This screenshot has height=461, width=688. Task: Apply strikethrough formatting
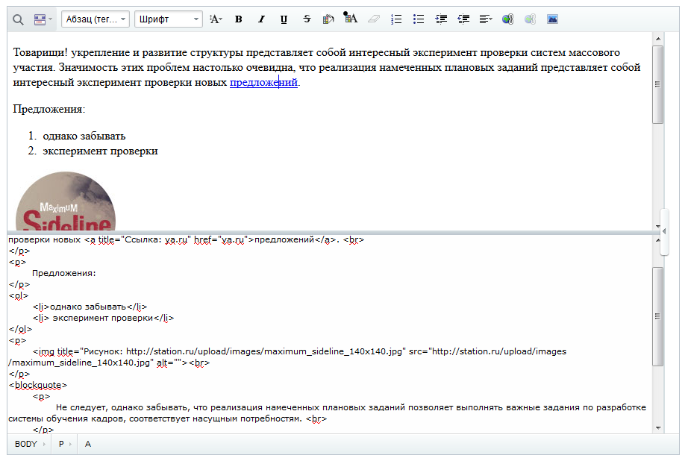click(x=307, y=19)
